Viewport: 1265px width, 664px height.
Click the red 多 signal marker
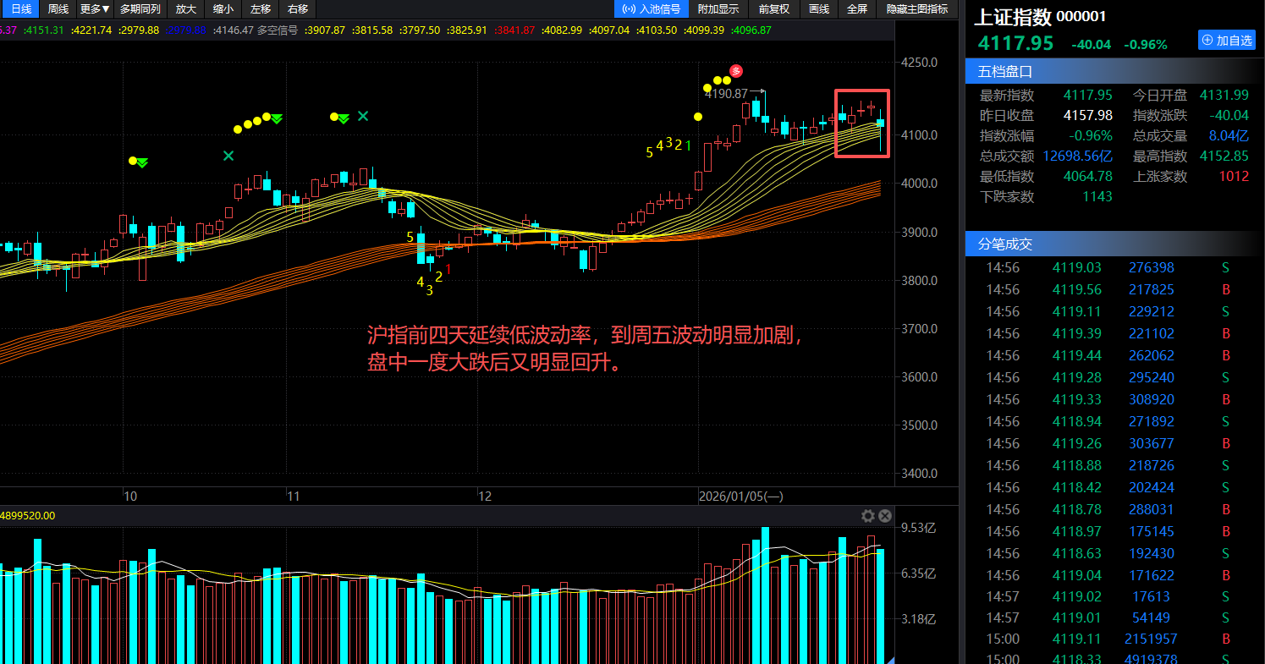736,71
